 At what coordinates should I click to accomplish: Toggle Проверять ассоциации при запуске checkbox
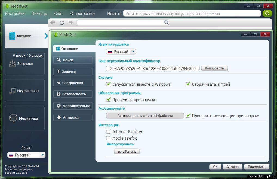(x=188, y=116)
